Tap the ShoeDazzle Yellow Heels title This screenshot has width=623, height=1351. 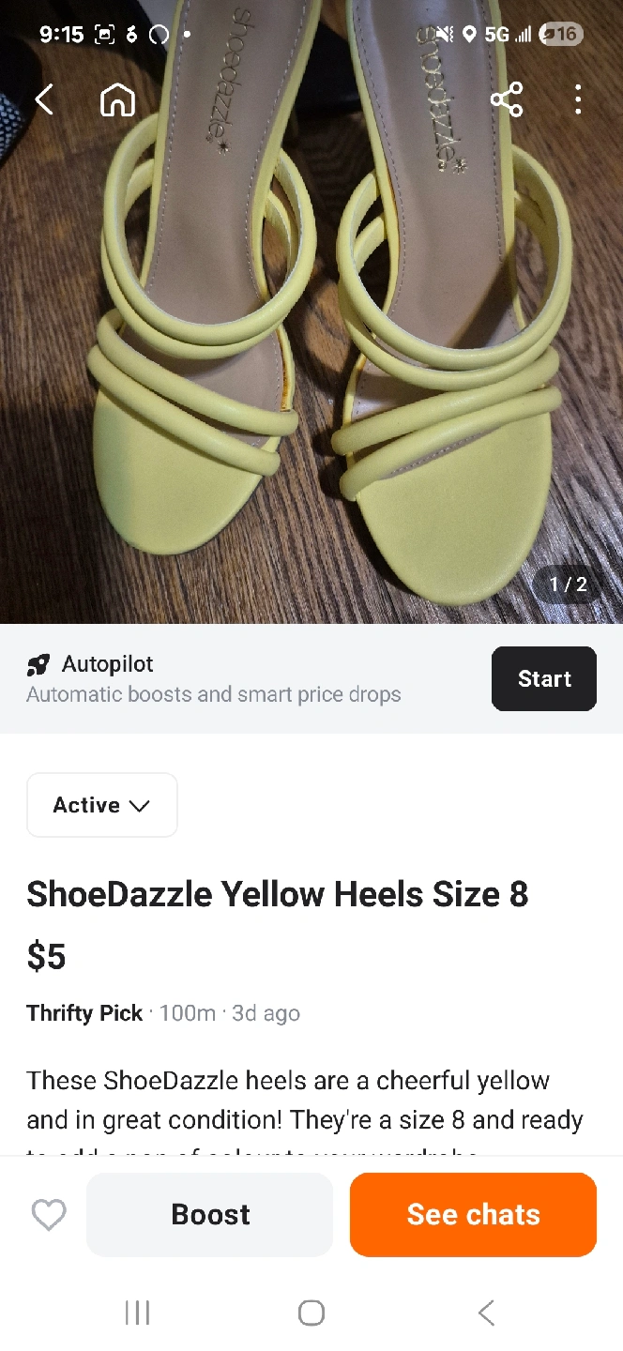278,894
